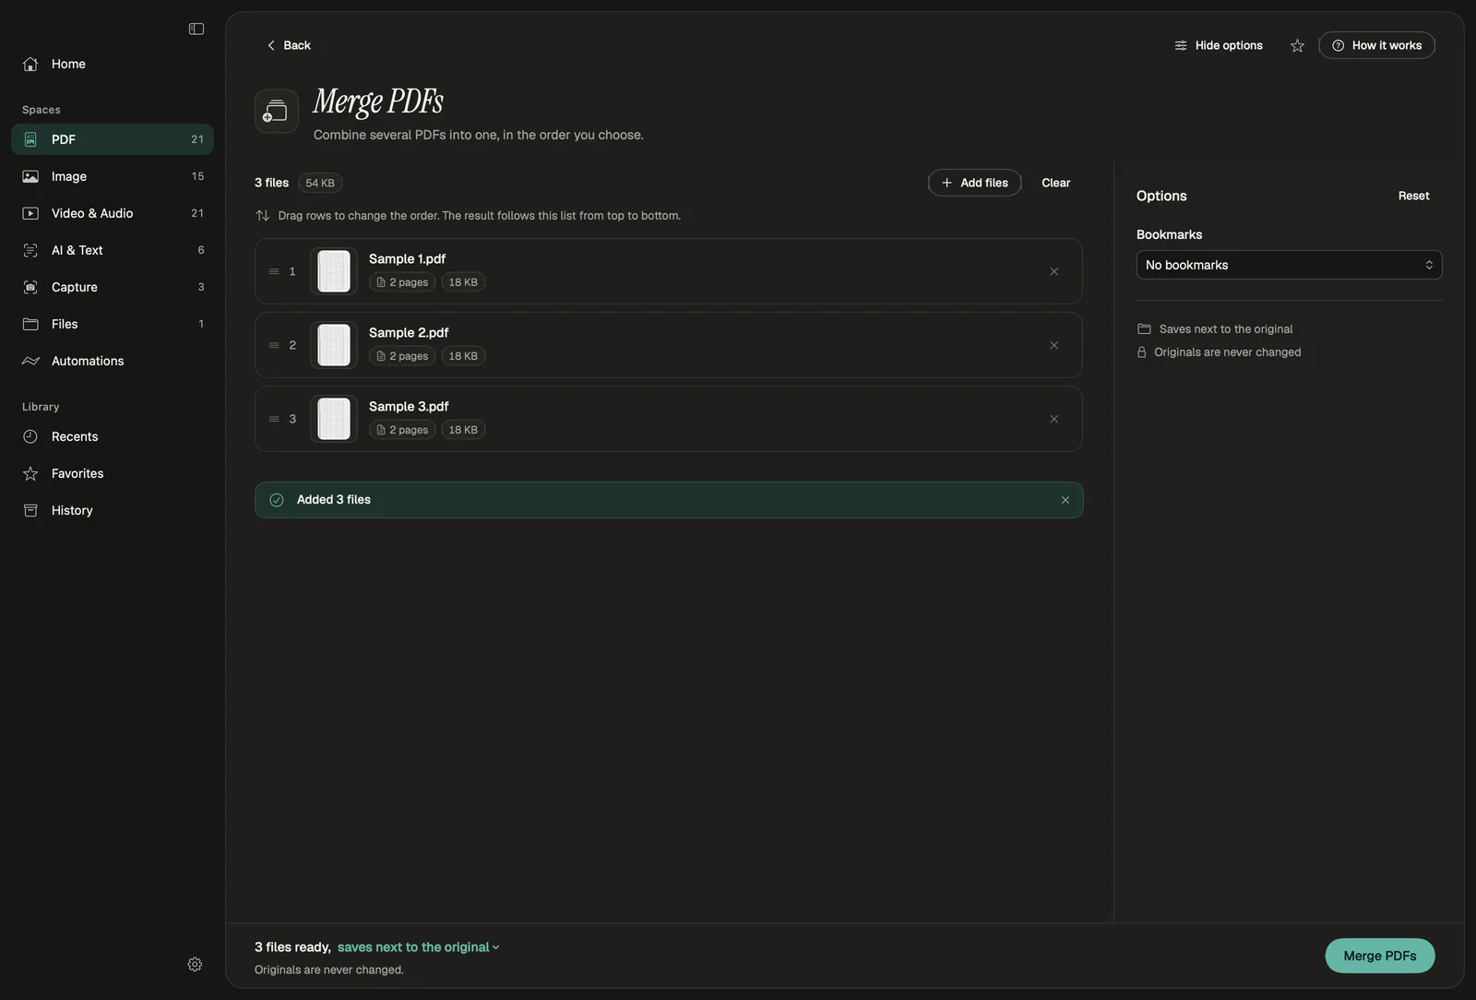Go Back from Merge PDFs
Viewport: 1476px width, 1000px height.
pyautogui.click(x=288, y=45)
